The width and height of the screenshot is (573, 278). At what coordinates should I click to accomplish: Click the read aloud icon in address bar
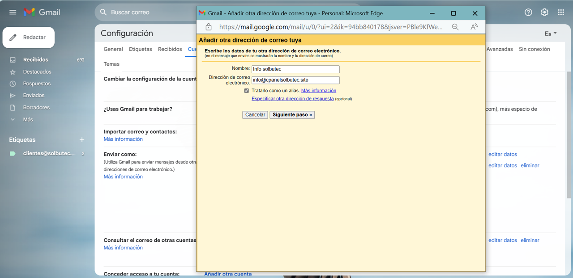point(474,27)
